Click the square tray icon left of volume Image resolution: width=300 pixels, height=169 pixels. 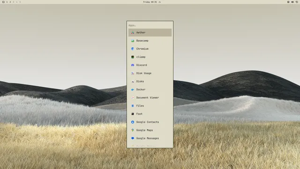coord(288,2)
